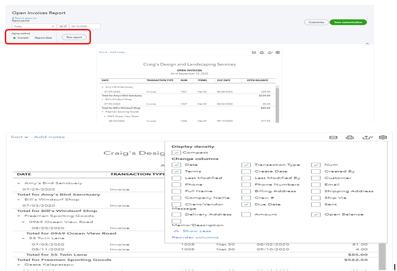Click the export icon in upper report toolbar

click(270, 52)
